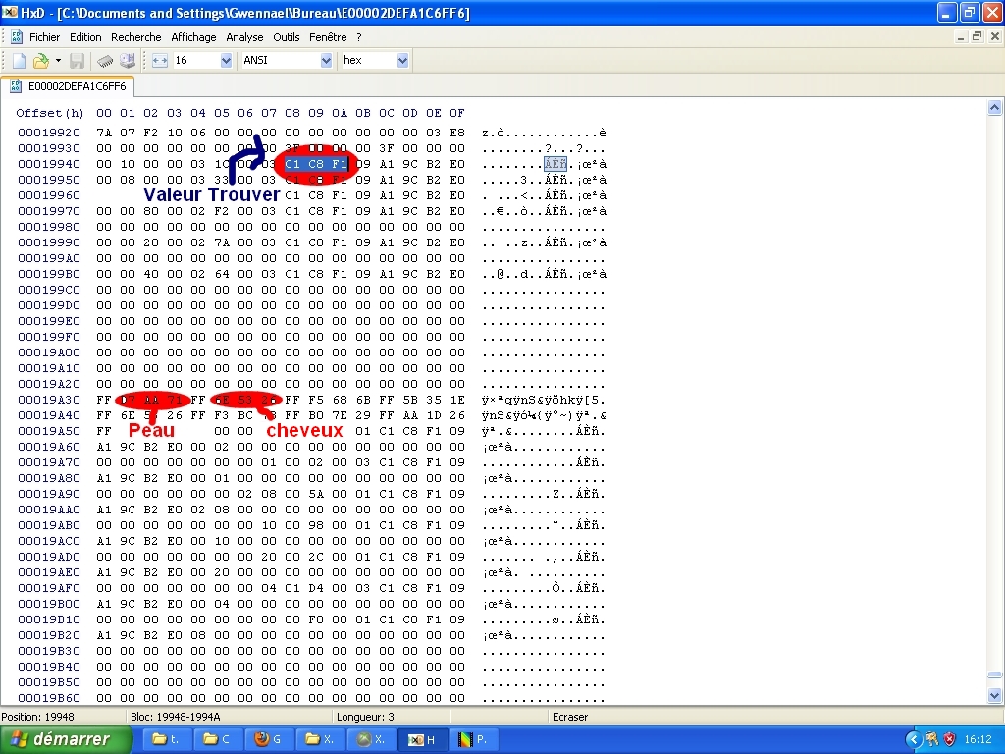
Task: Click the security shield tray icon
Action: [949, 739]
